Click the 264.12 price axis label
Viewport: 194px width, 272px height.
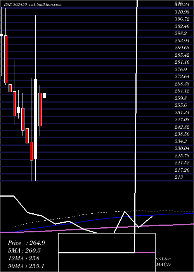pyautogui.click(x=182, y=91)
